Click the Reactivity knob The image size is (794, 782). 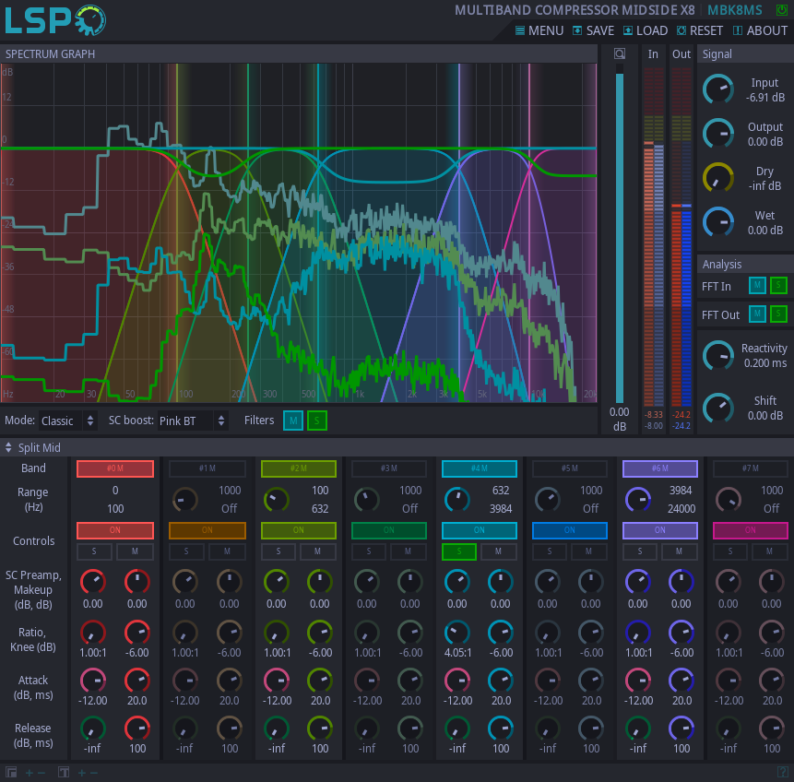[x=718, y=356]
